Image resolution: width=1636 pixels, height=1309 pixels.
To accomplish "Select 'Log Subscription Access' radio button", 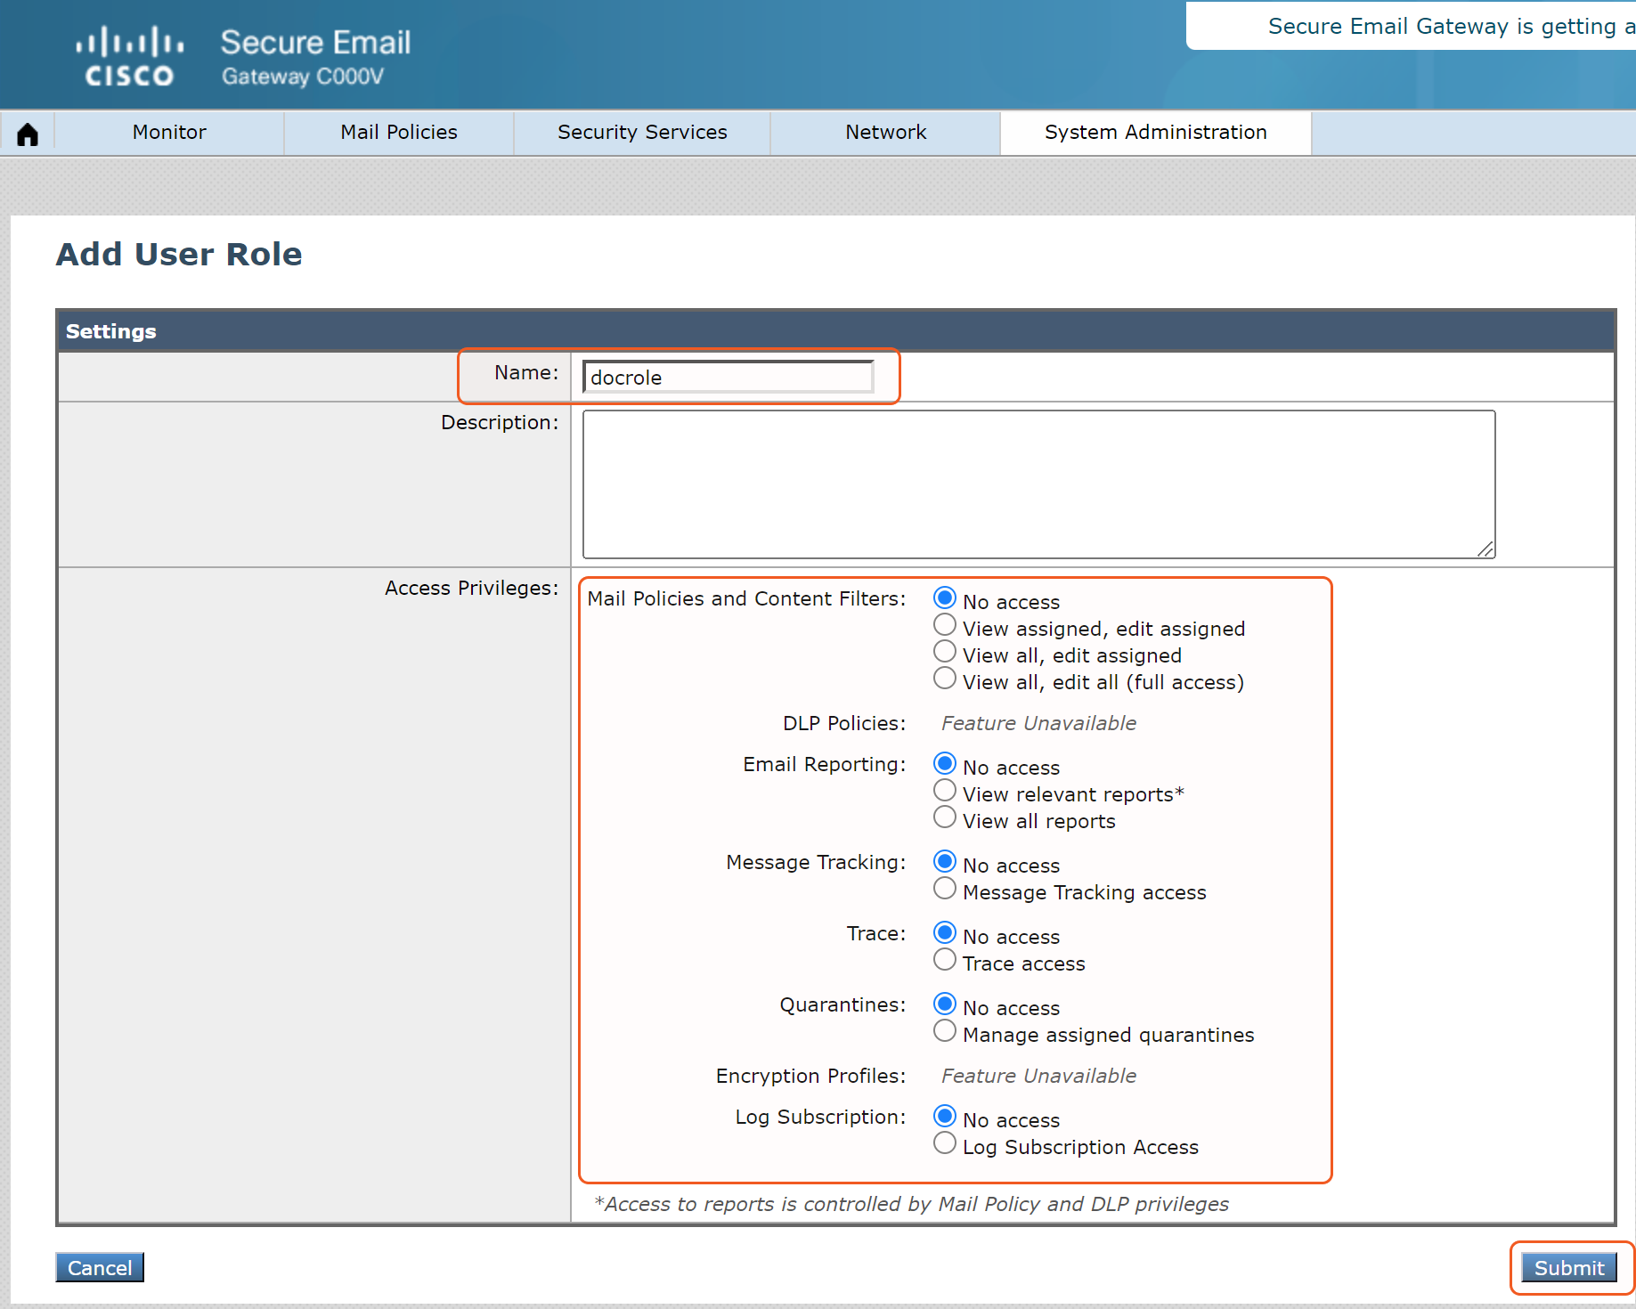I will (945, 1143).
